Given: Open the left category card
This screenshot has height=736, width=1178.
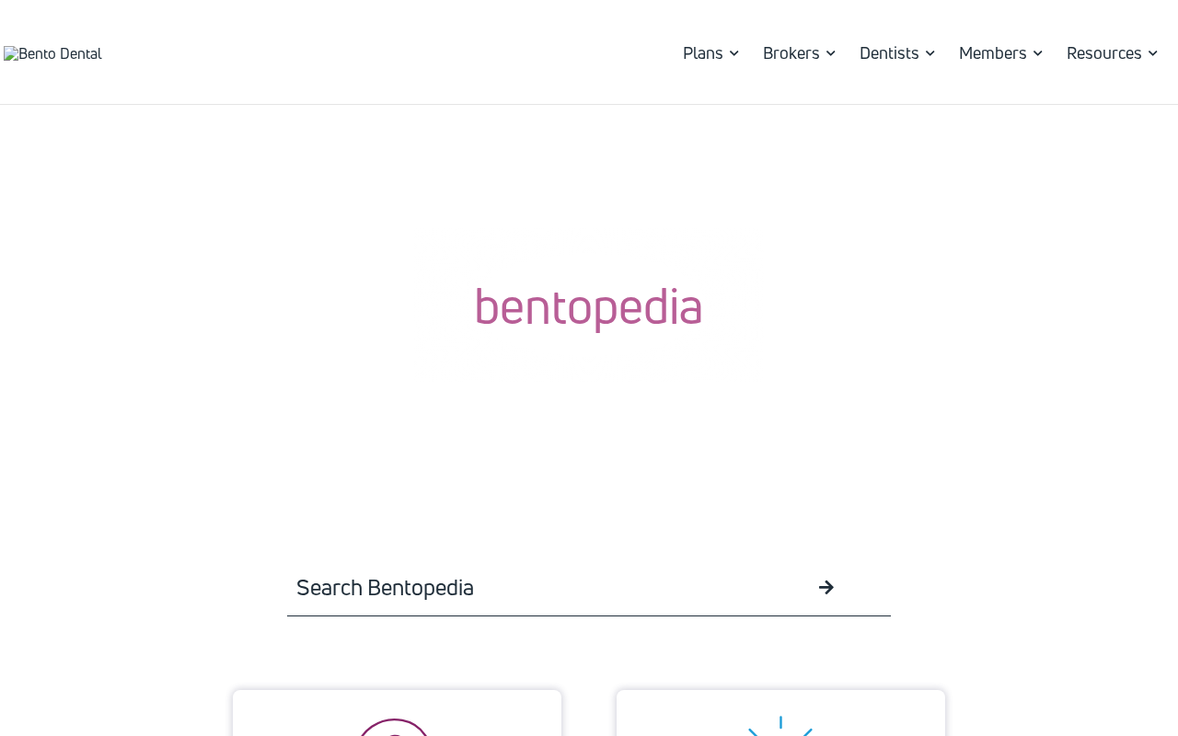Looking at the screenshot, I should coord(397,713).
